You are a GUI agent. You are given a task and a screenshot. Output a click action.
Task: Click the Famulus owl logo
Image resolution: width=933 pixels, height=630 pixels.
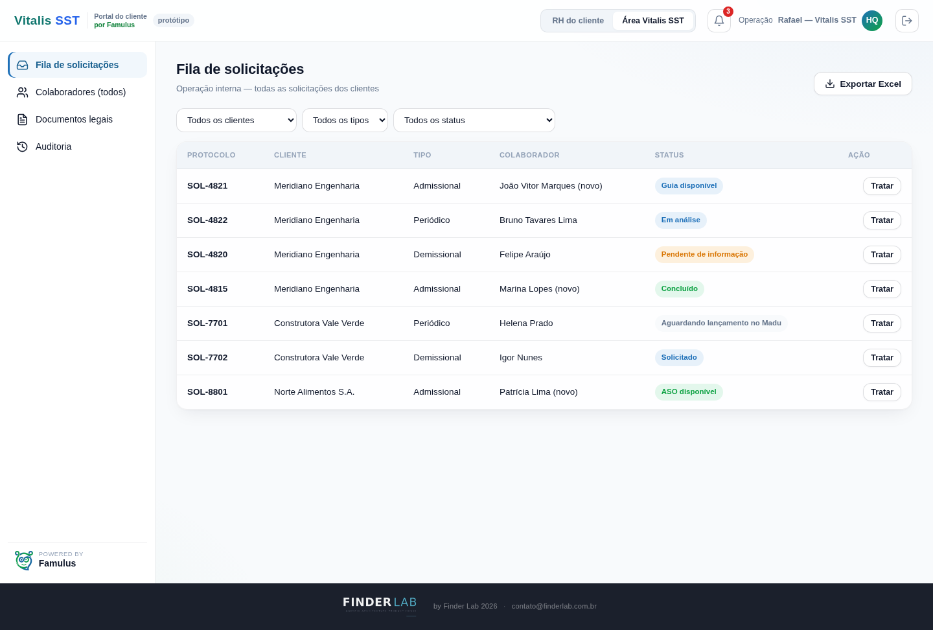24,560
